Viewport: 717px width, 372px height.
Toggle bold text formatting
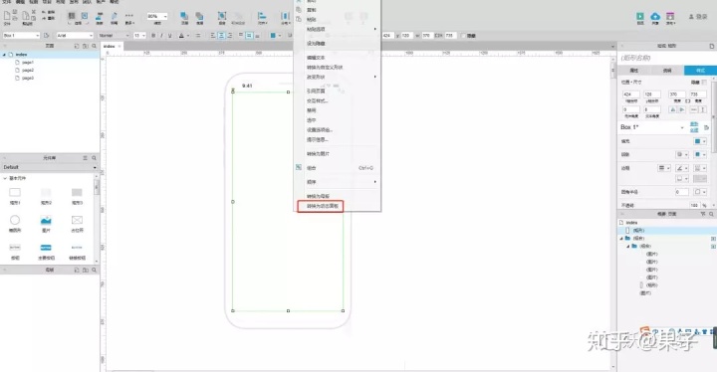[153, 35]
